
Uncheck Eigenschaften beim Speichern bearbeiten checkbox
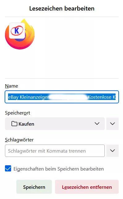point(8,168)
